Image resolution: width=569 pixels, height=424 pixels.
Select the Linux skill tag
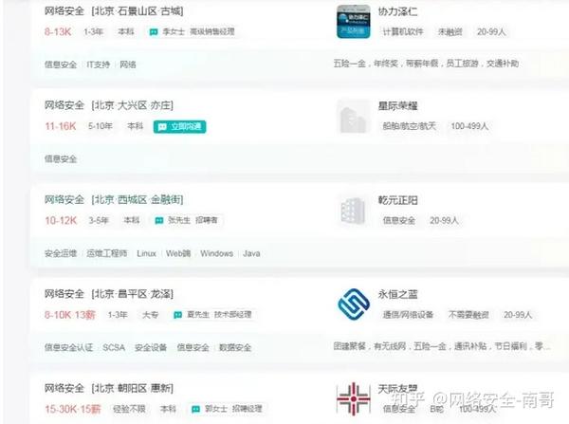(x=146, y=253)
